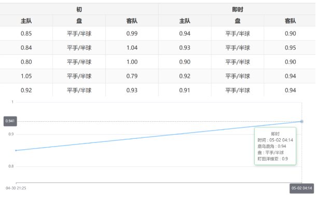Click live away odds 0.94 in the last row

point(291,90)
